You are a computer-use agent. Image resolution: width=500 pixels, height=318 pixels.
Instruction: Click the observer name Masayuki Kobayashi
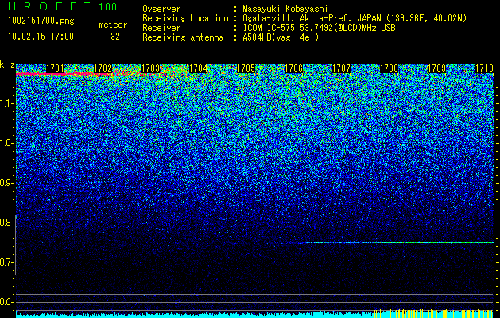coord(285,9)
